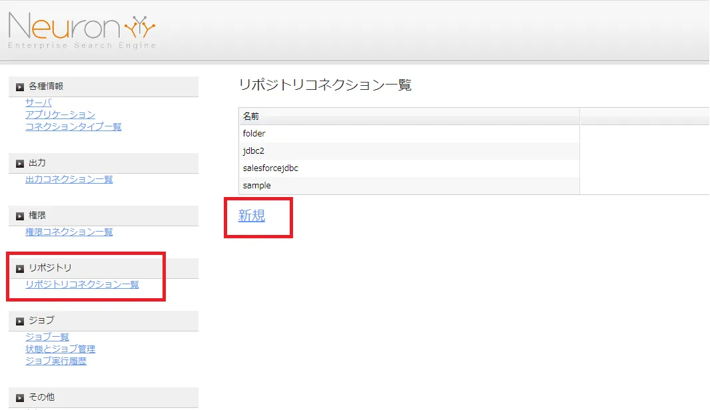Select the folder row in table
Screen dimensions: 710x410
tap(254, 134)
